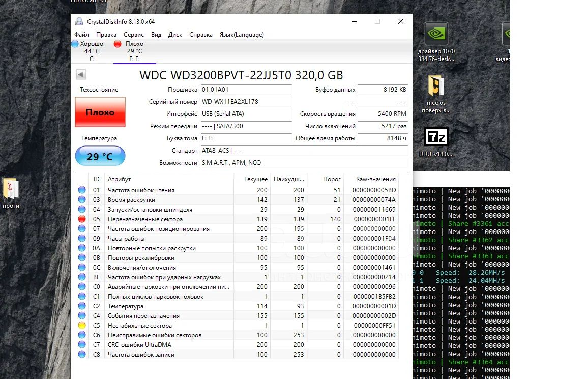This screenshot has height=379, width=586.
Task: Click the blue status icon for attribute C2
Action: [82, 306]
